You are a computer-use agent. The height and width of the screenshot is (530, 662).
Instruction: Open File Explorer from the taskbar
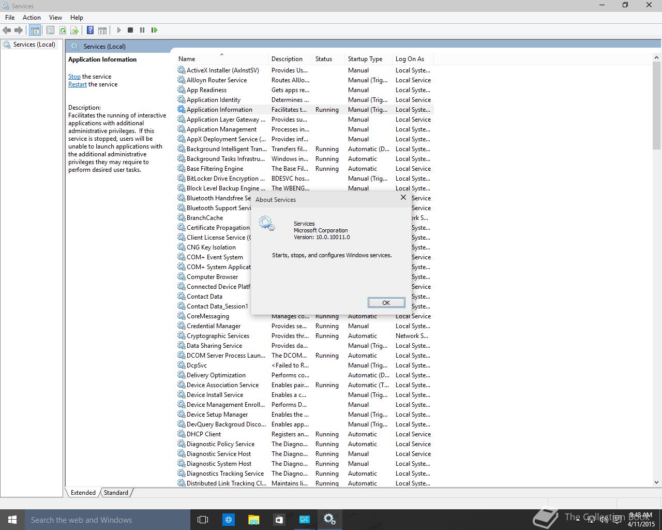click(x=253, y=520)
